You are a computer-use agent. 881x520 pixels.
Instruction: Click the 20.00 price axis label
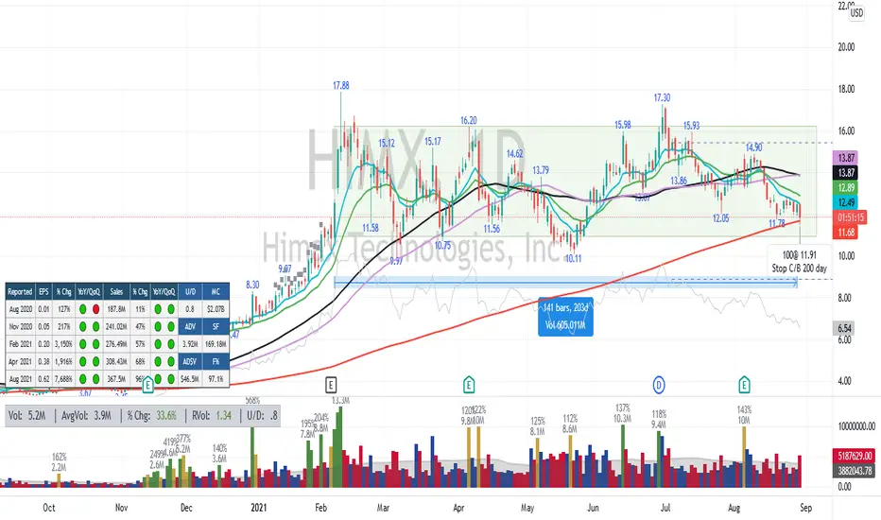[846, 47]
